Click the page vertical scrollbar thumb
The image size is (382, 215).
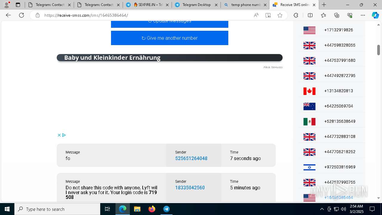(x=379, y=50)
